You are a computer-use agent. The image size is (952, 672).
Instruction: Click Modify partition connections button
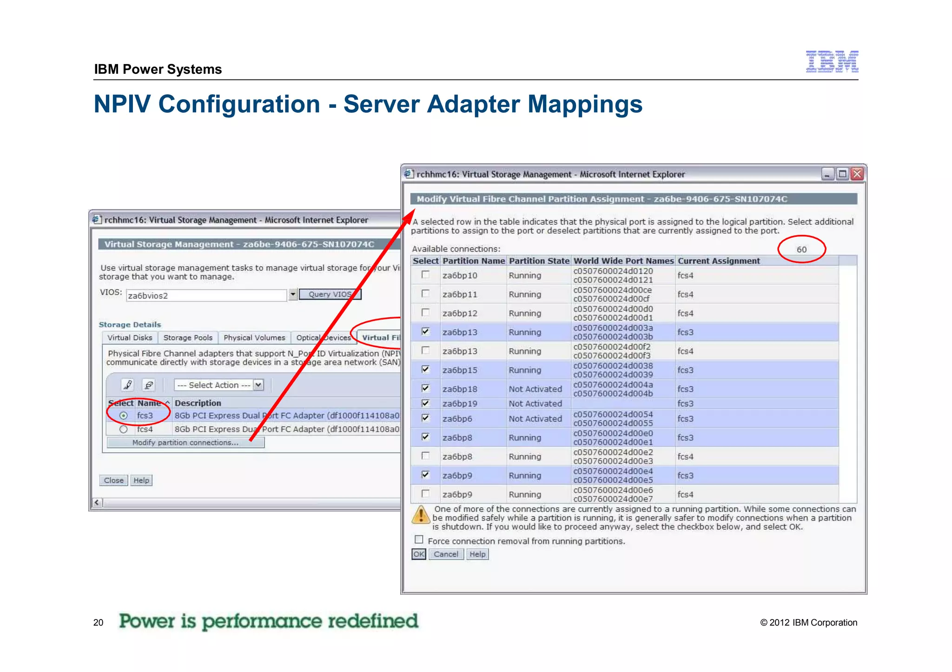click(x=185, y=443)
